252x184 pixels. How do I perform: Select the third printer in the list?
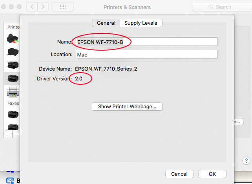pos(13,65)
